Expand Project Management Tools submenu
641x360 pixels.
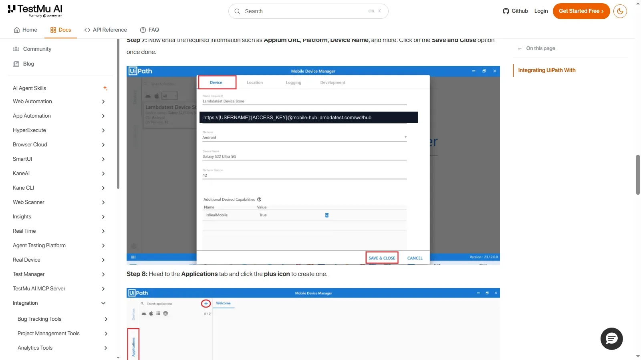[62, 334]
